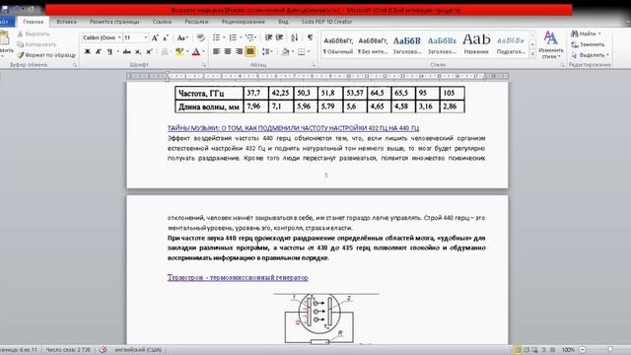Open Изменить стили menu
Screen dimensions: 631x355
(x=550, y=45)
